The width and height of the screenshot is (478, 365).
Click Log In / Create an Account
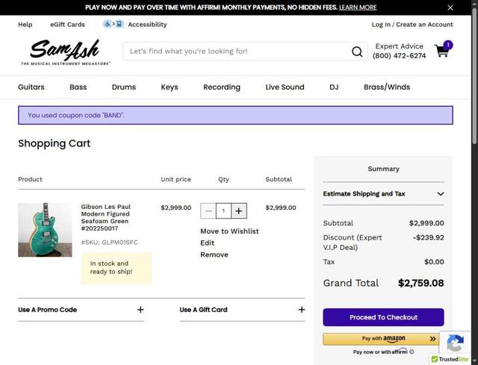click(x=412, y=25)
